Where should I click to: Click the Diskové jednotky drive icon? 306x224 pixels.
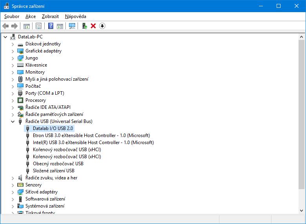(20, 44)
